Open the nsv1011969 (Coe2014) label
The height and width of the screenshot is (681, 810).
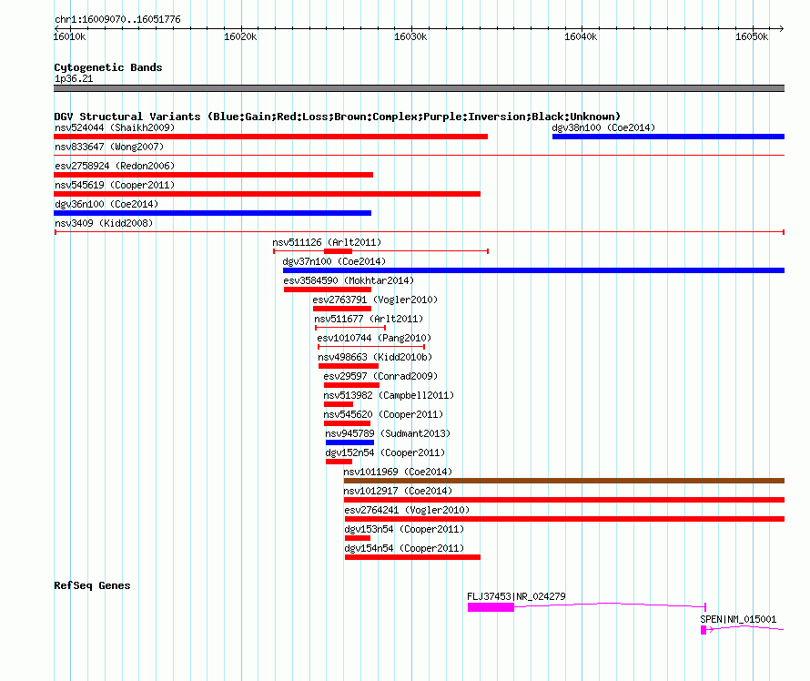[398, 472]
